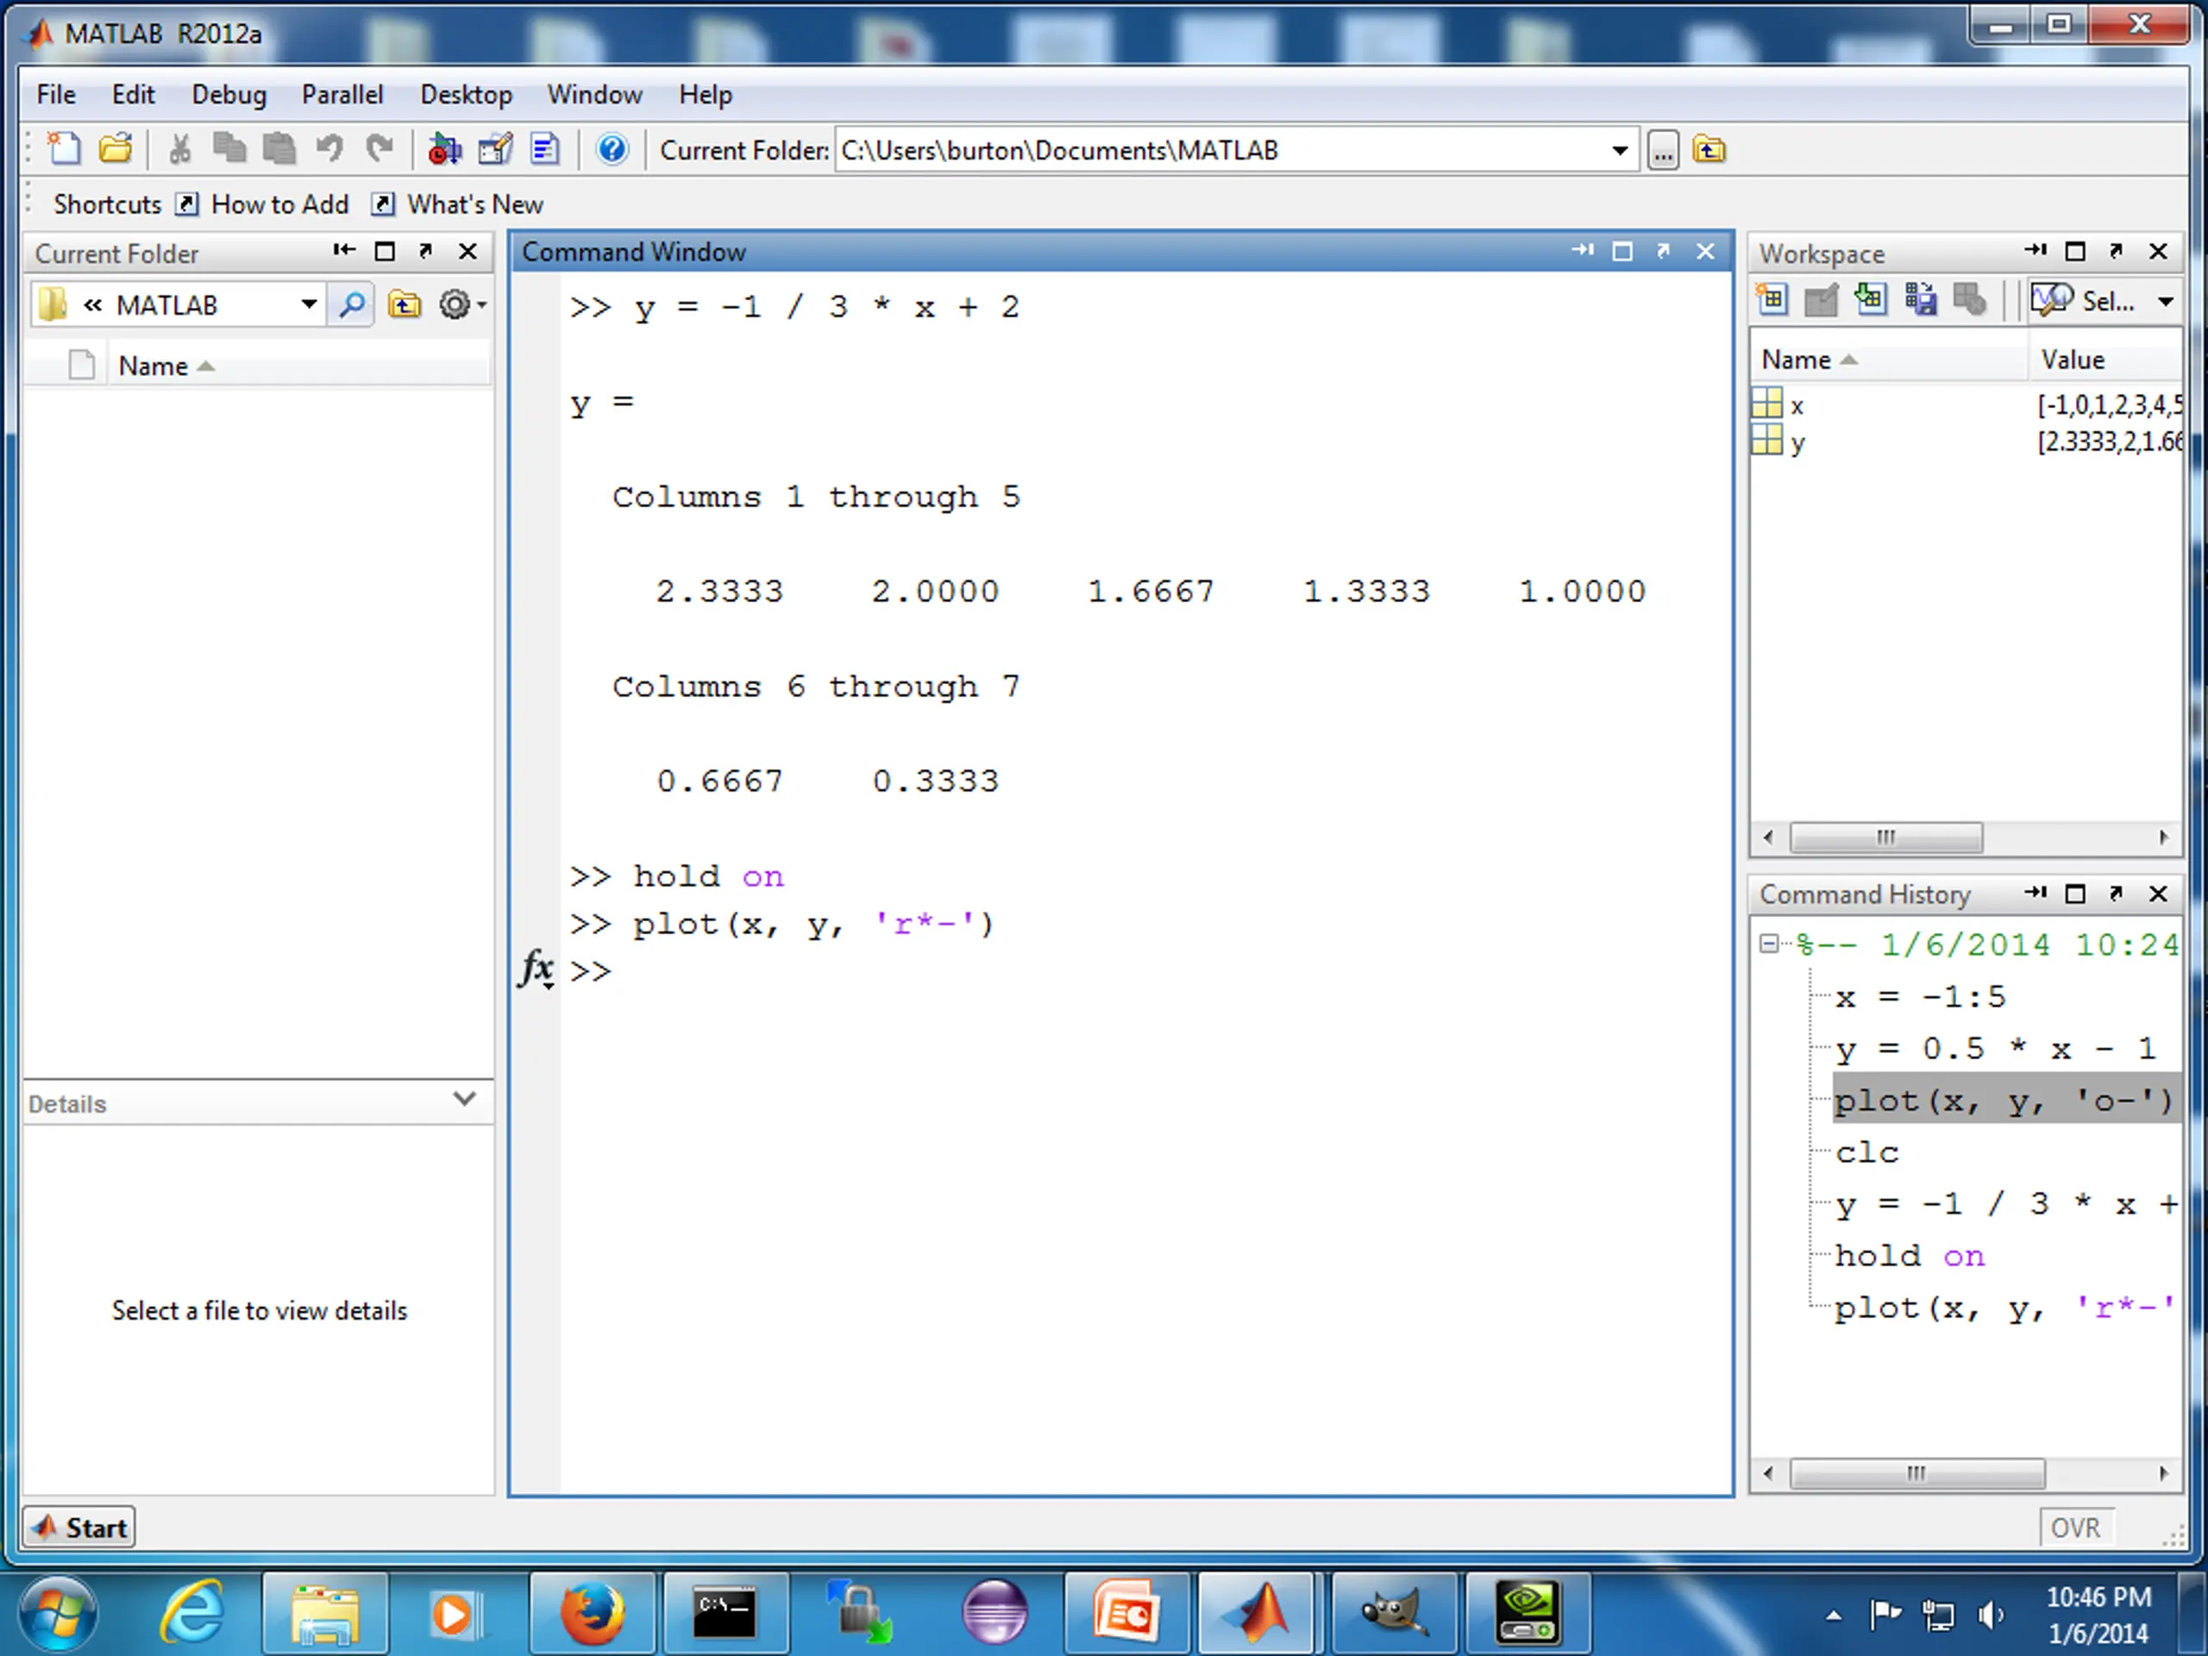Click Import Data icon in Workspace toolbar
Image resolution: width=2208 pixels, height=1656 pixels.
1871,299
